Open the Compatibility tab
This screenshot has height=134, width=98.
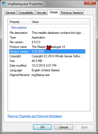coord(26,13)
